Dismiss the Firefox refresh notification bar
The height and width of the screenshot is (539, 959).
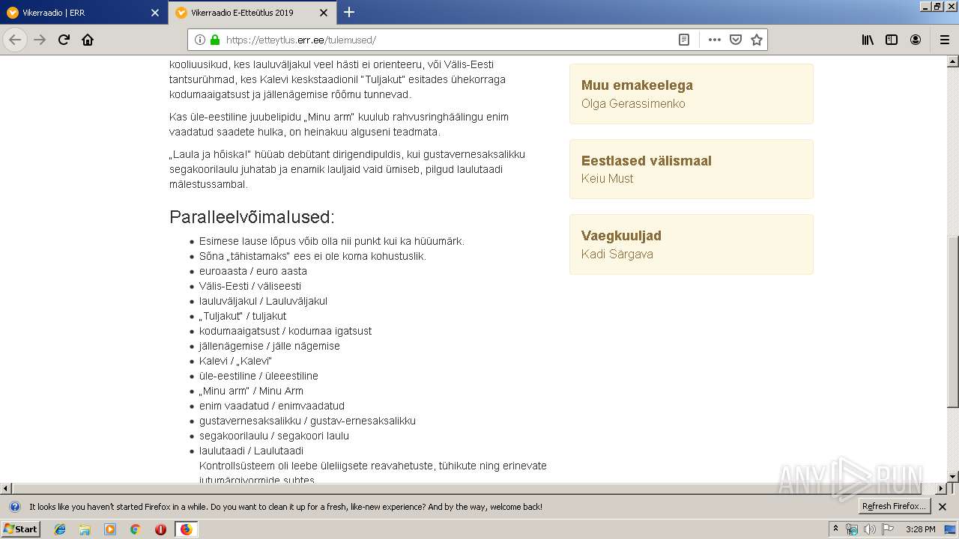943,507
